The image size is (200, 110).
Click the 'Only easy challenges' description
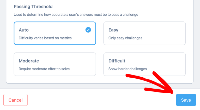(125, 38)
